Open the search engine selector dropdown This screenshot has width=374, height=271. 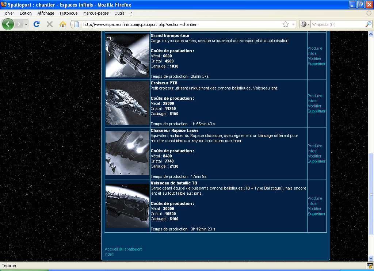pyautogui.click(x=305, y=24)
